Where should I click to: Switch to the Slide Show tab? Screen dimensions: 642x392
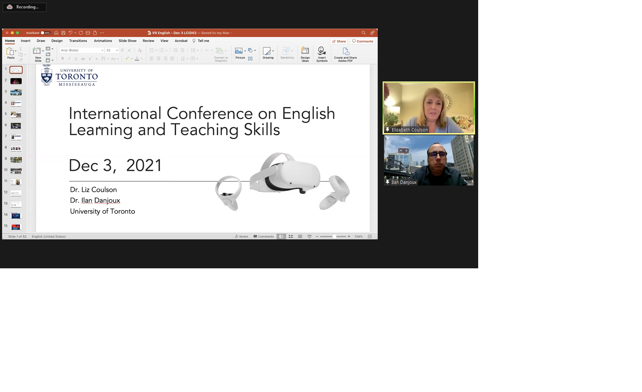[127, 41]
